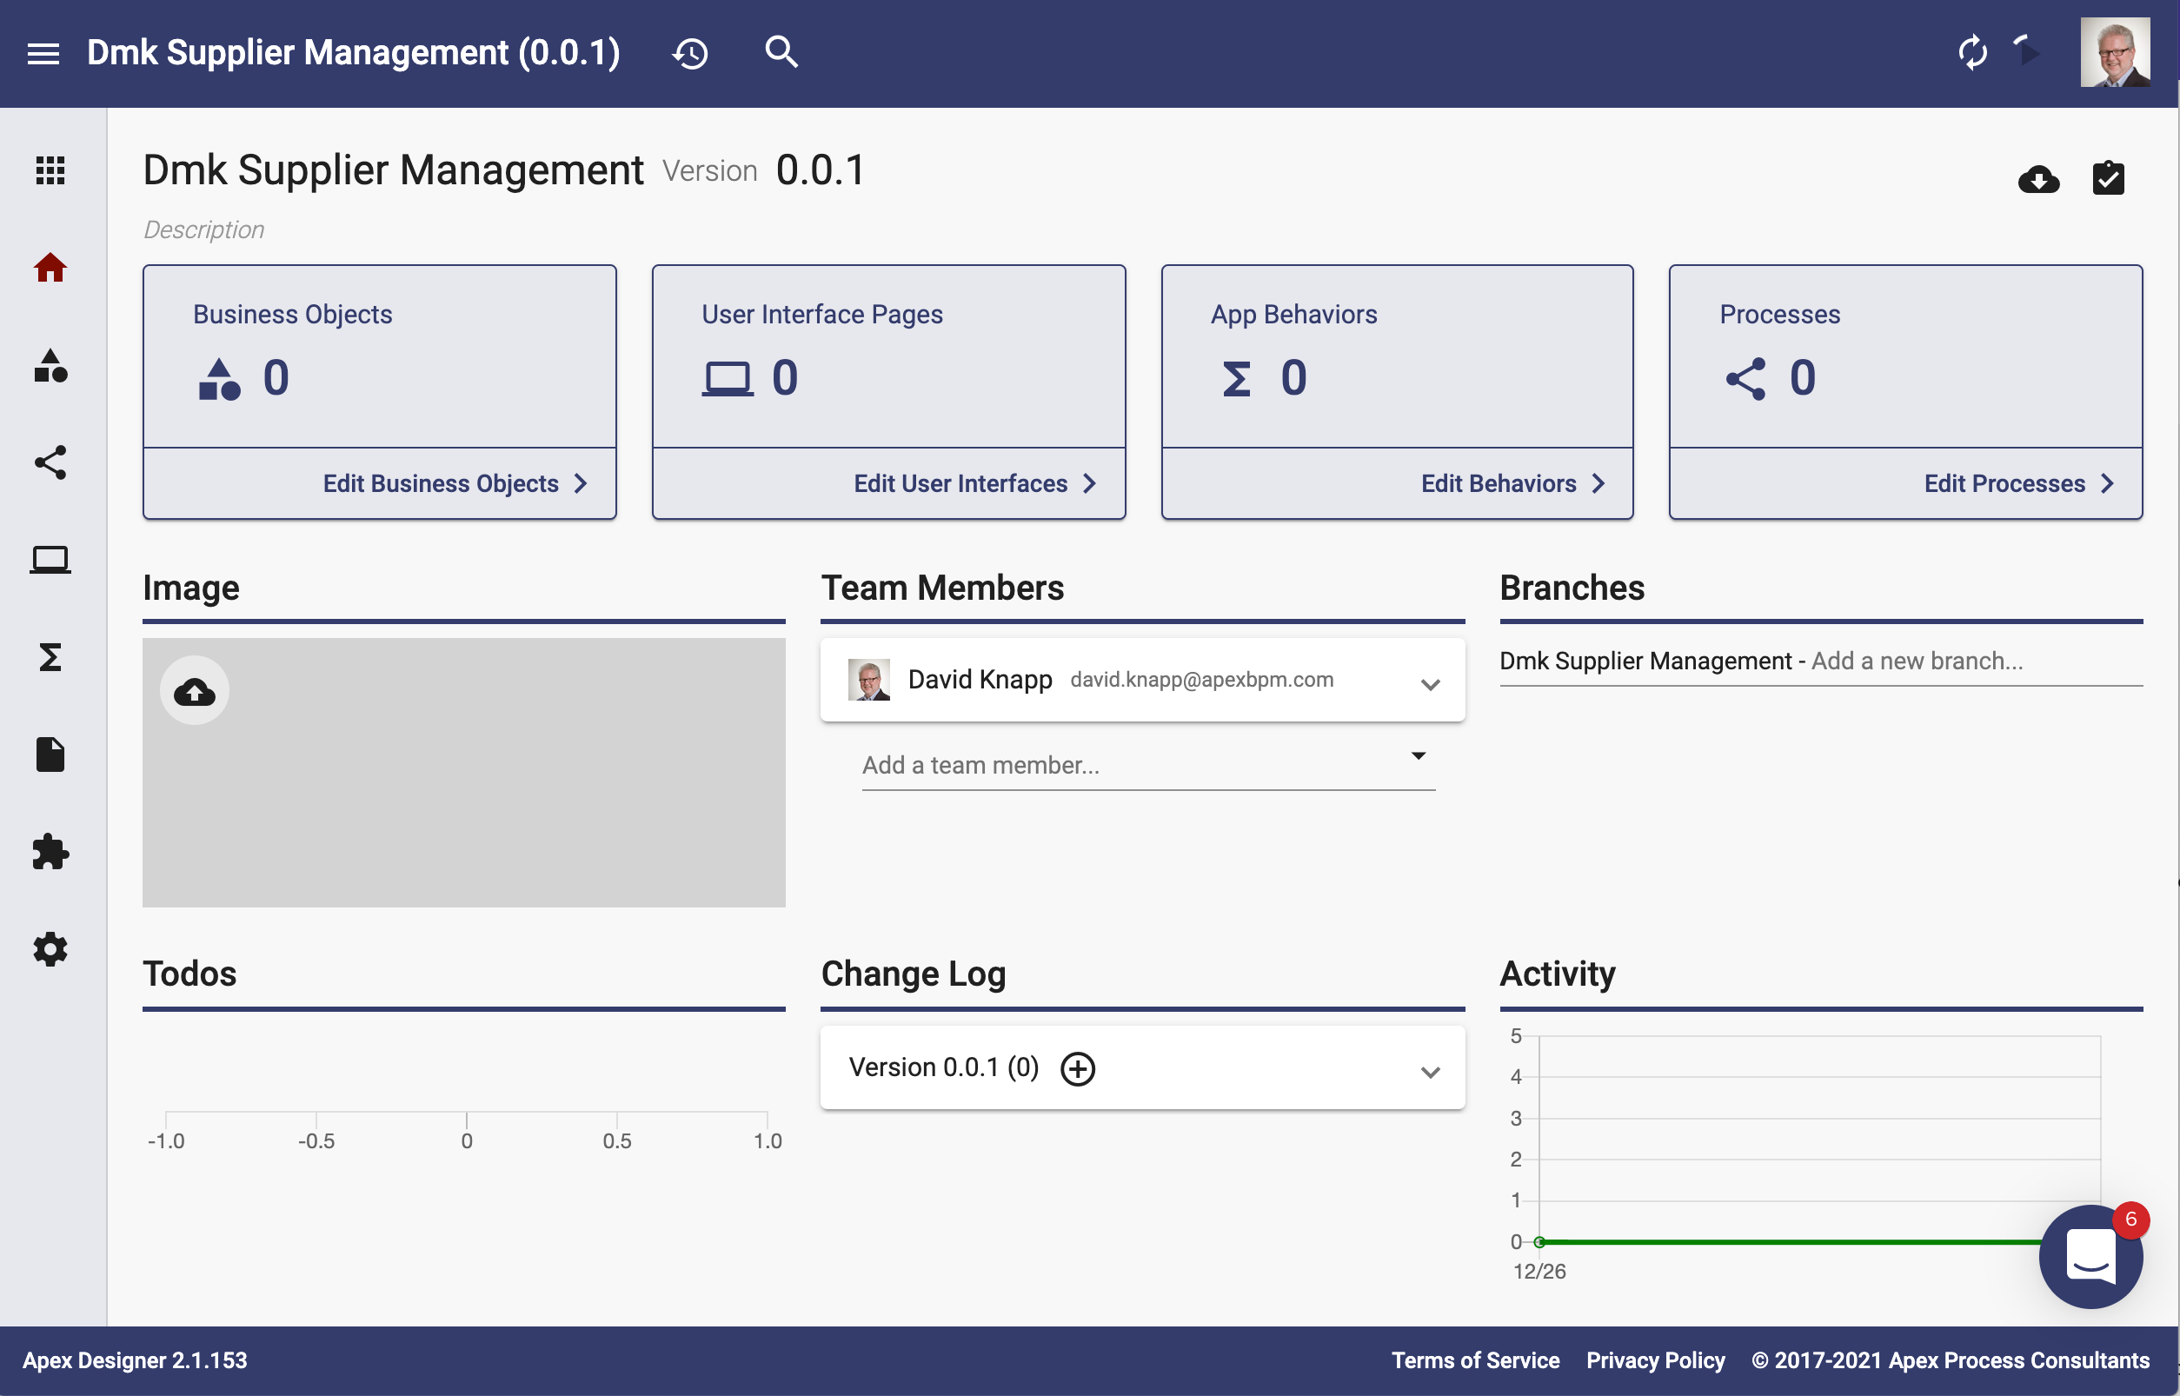
Task: Click the refresh sync icon in header
Action: (1972, 52)
